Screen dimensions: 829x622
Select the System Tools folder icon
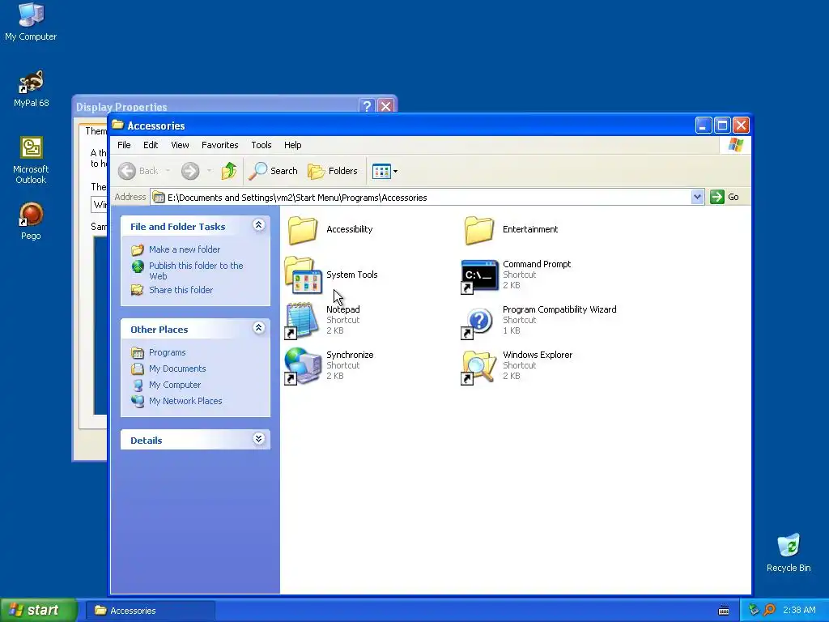(303, 275)
